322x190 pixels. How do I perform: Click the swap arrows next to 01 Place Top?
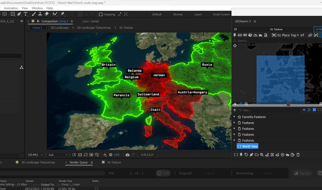(302, 35)
